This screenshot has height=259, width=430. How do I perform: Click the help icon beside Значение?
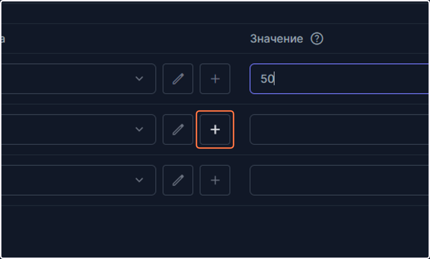[x=317, y=39]
